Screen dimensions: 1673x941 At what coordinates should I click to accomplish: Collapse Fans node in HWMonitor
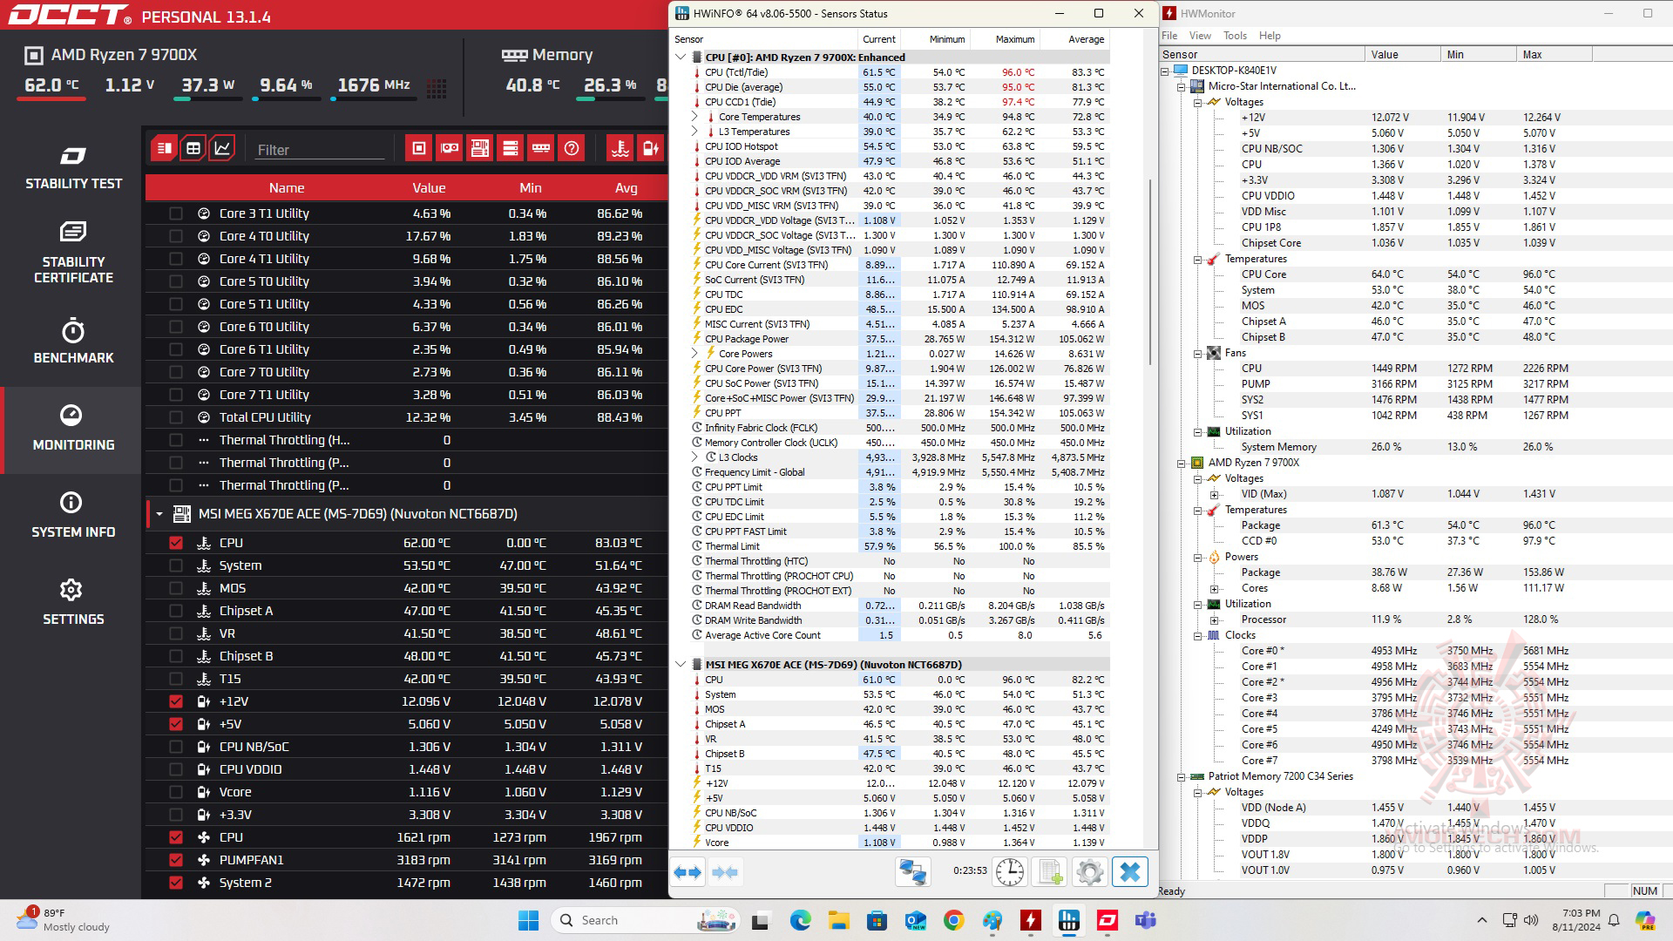pos(1198,353)
